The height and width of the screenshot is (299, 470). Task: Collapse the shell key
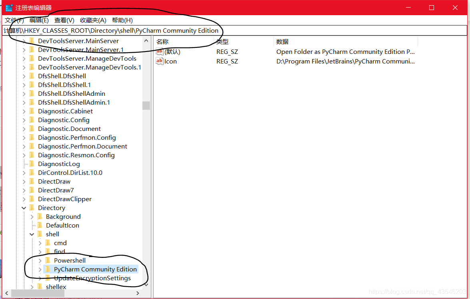32,234
